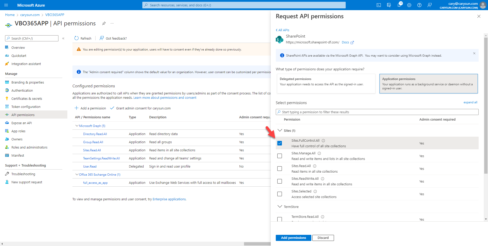This screenshot has width=488, height=246.
Task: Open Overview in the left menu
Action: (18, 47)
